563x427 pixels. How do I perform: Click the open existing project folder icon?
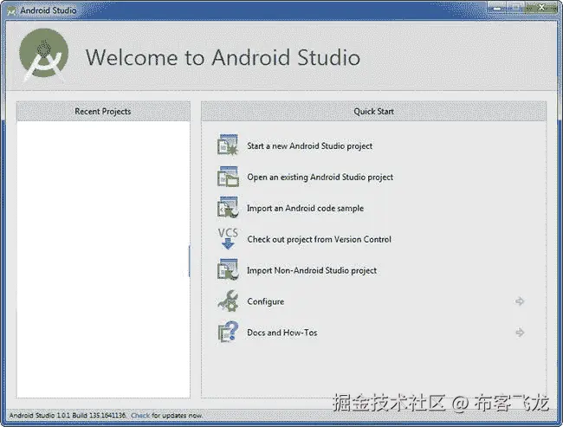pos(228,177)
